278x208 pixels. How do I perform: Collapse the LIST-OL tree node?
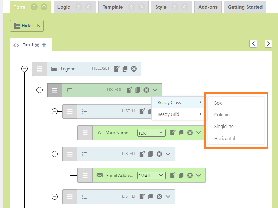(x=40, y=90)
